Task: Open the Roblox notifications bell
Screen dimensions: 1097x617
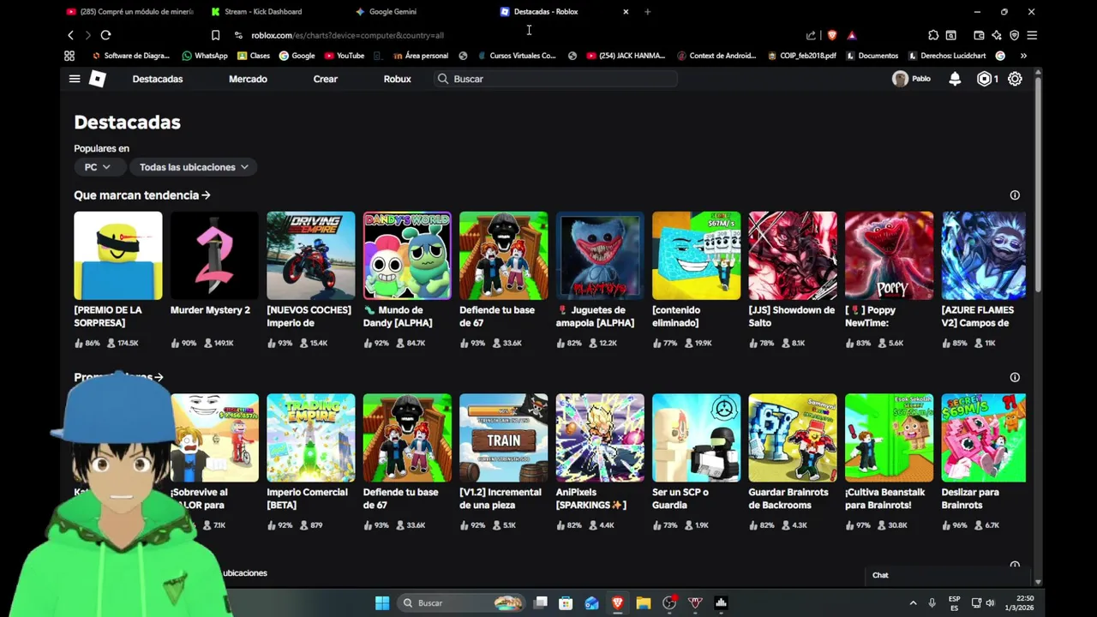Action: (955, 79)
